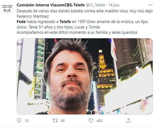Open the three-dot more options menu

(x=150, y=5)
